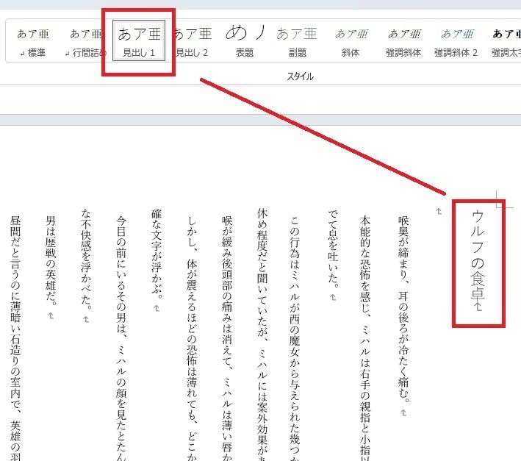521x461 pixels.
Task: Select the 見出し 1 style
Action: 139,41
